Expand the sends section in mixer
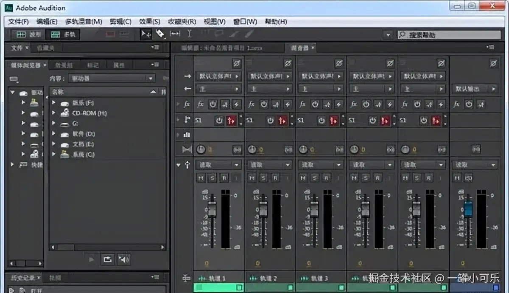Screen dimensions: 509x293 pos(178,120)
